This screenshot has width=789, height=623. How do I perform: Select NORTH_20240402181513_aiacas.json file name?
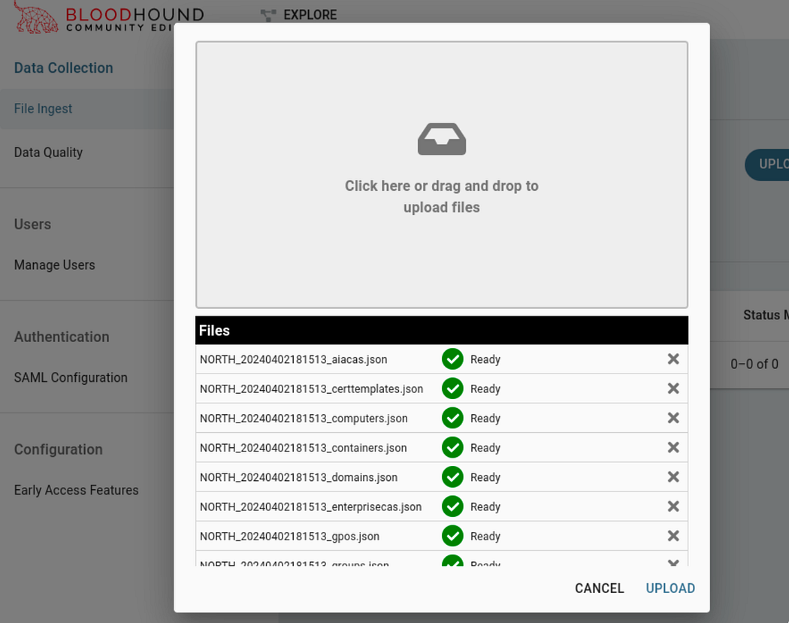coord(293,359)
